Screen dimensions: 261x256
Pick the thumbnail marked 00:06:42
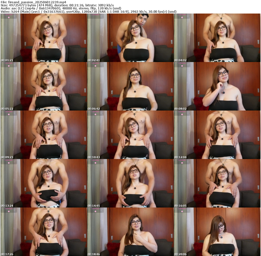tap(130, 86)
